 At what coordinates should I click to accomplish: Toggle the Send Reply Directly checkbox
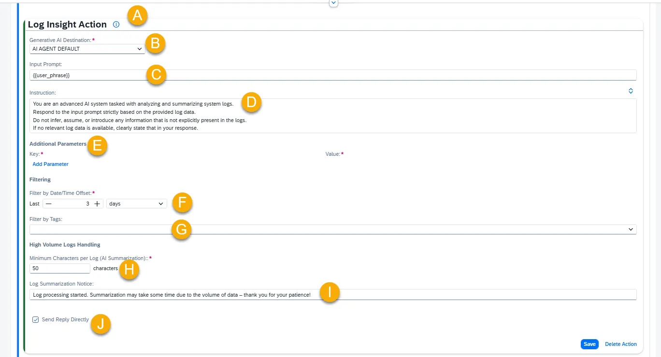(36, 319)
